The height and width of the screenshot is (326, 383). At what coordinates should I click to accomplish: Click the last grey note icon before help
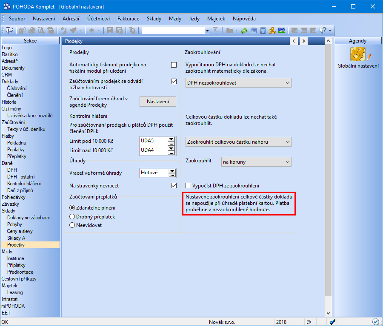(x=313, y=30)
